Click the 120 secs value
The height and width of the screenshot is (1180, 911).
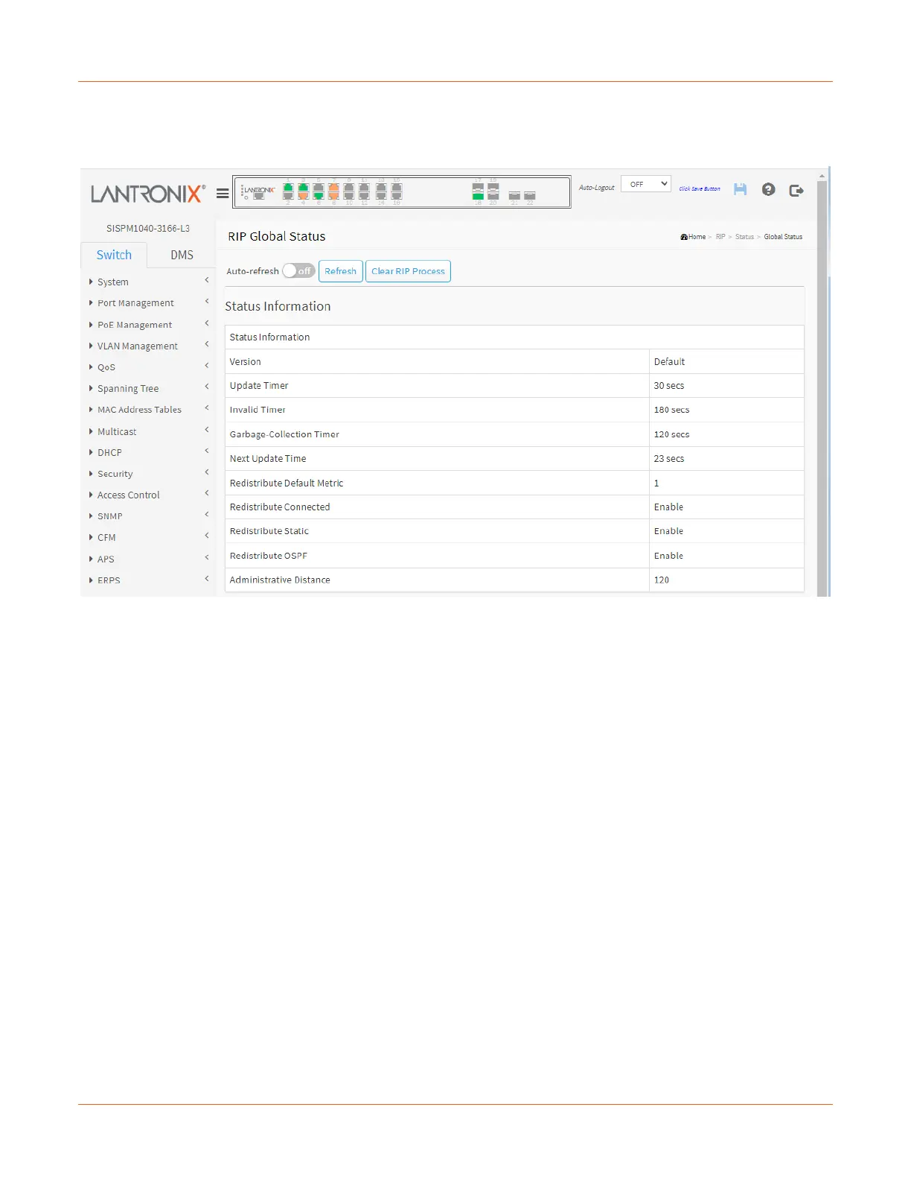(x=671, y=434)
